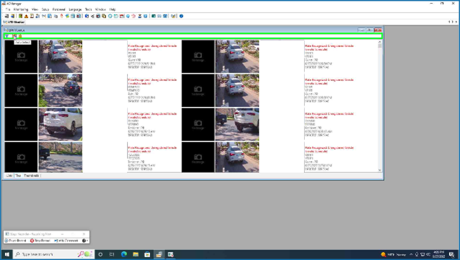Image resolution: width=460 pixels, height=260 pixels.
Task: Click the padlock icon in LPR Monitor toolbar
Action: (x=20, y=36)
